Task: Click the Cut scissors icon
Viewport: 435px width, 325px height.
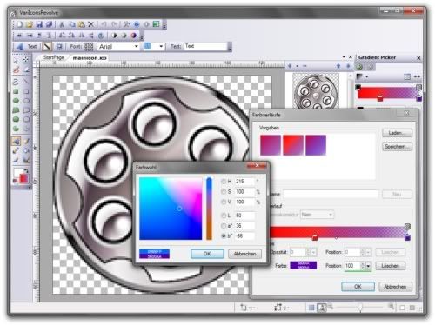Action: (x=62, y=24)
